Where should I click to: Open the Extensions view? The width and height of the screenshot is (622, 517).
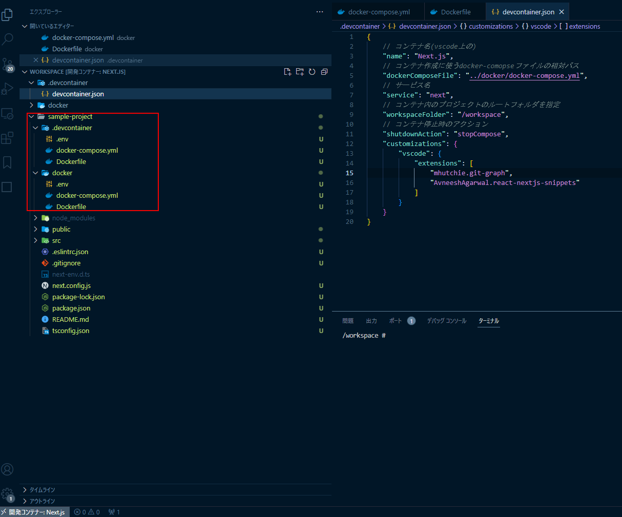click(7, 138)
